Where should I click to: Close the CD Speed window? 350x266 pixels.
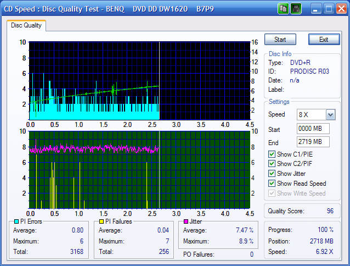click(341, 9)
